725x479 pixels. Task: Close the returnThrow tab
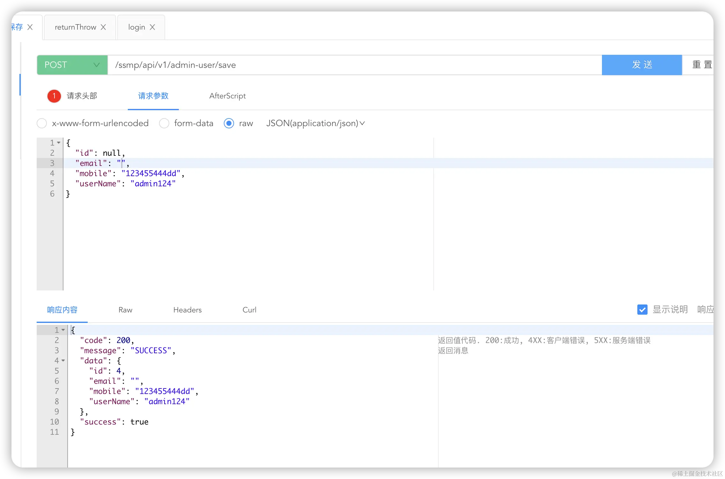tap(103, 27)
